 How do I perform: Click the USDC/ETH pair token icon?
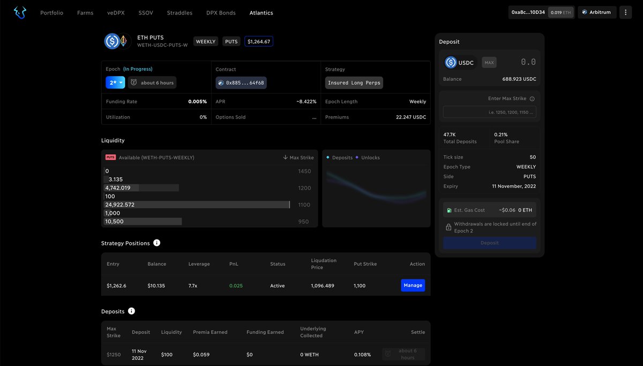[117, 41]
